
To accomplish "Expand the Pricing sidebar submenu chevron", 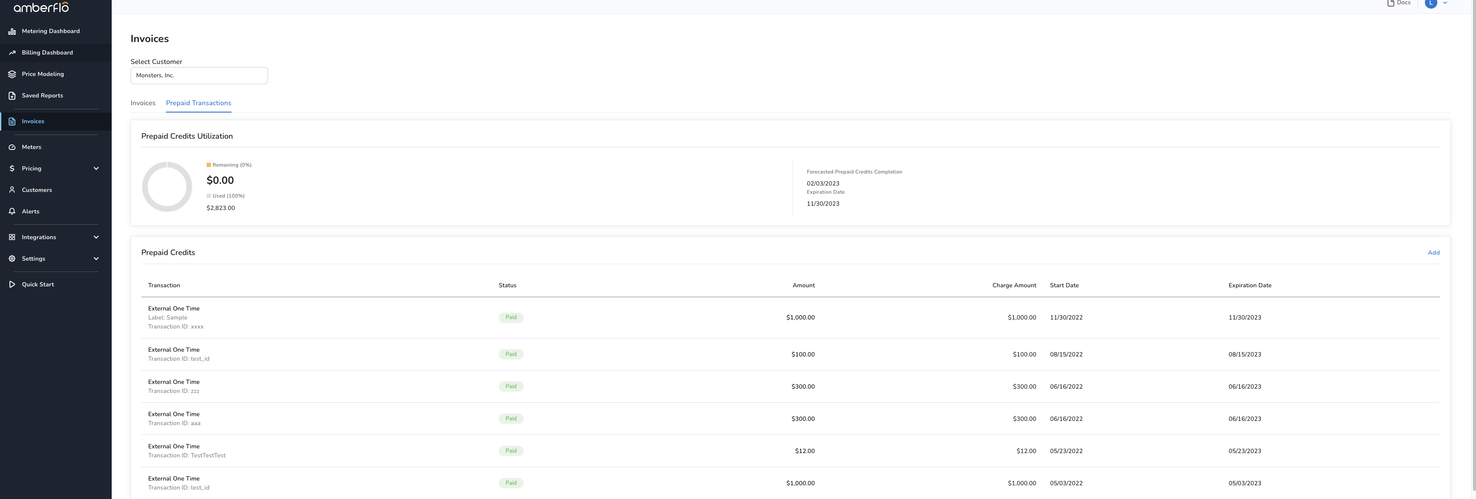I will [96, 168].
